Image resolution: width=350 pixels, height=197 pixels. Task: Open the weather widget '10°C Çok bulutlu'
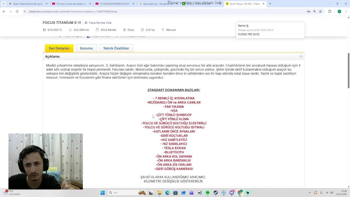tap(12, 193)
